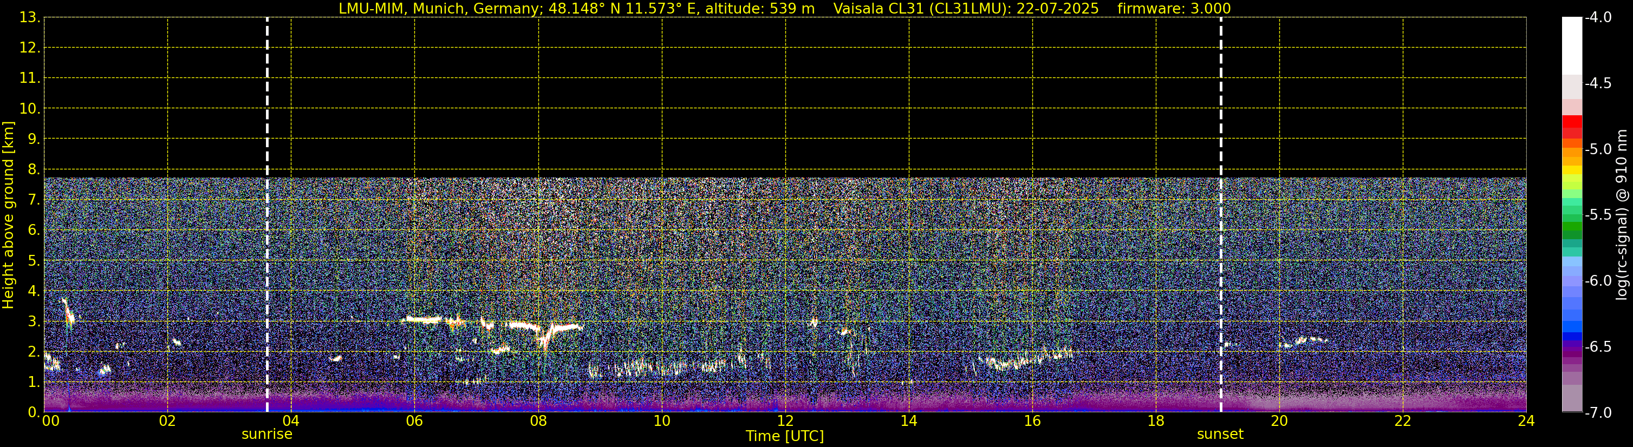Click the 'sunrise' label below the axis

(267, 435)
